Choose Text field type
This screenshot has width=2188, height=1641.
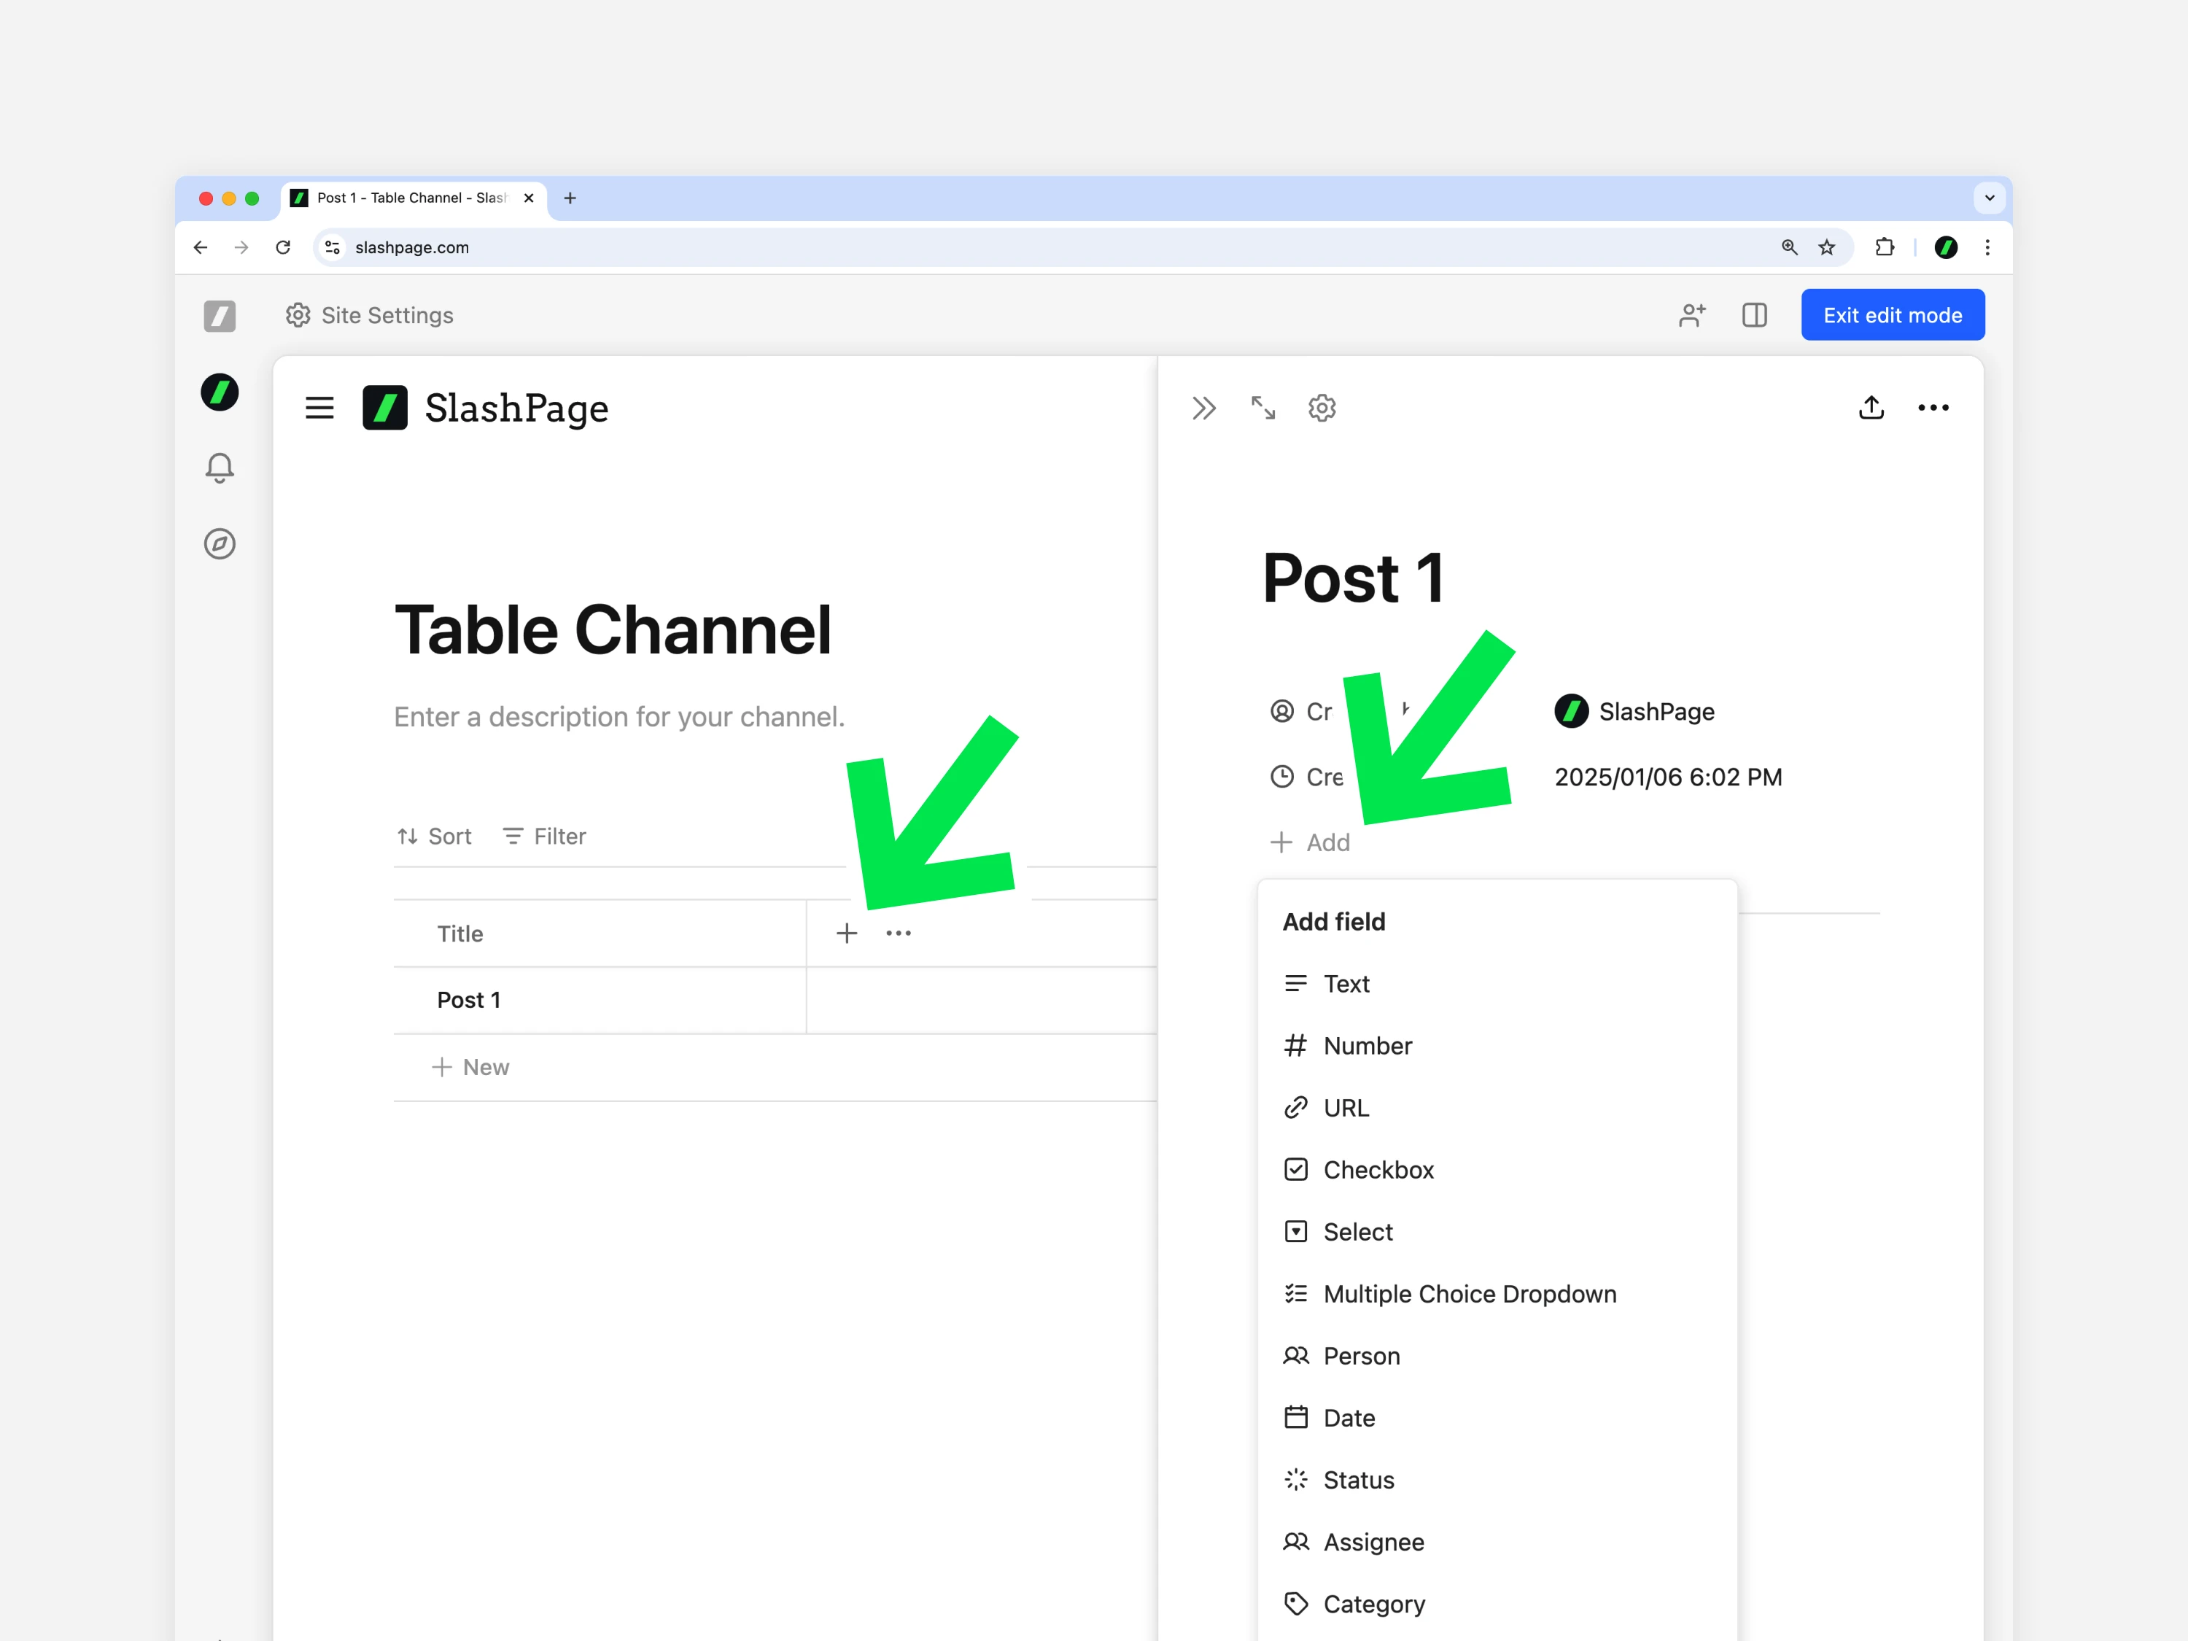1497,984
